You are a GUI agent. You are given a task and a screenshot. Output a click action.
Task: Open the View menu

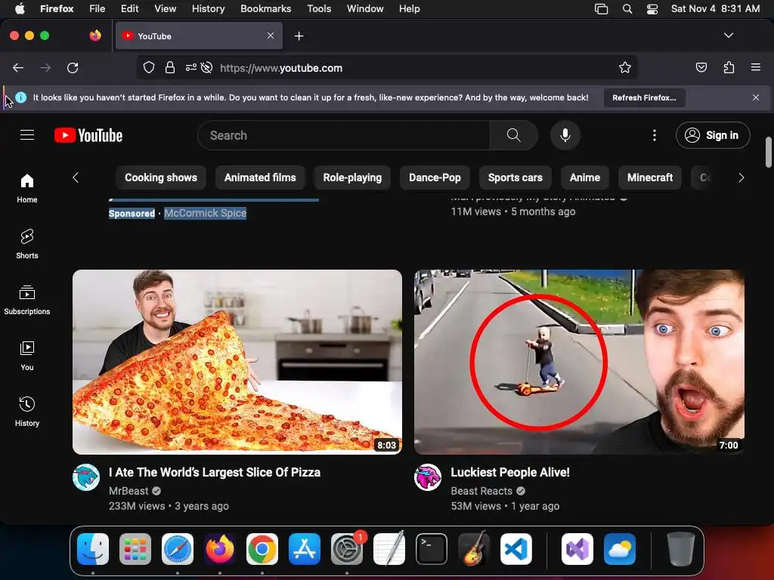coord(165,8)
